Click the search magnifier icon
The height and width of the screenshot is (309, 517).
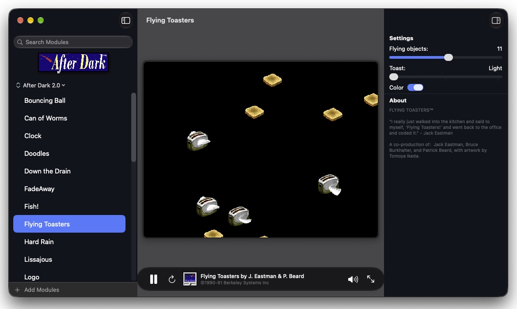click(x=20, y=42)
